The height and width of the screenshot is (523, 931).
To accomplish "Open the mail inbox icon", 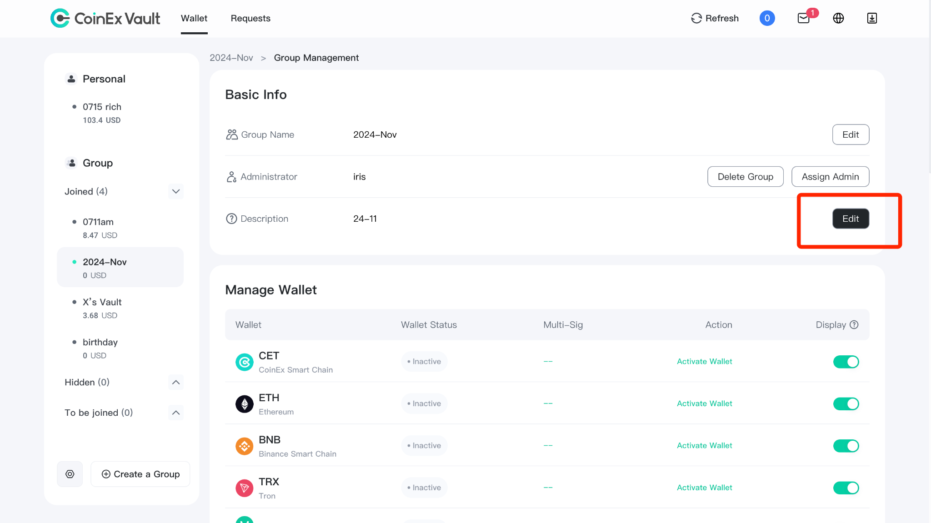I will click(804, 18).
